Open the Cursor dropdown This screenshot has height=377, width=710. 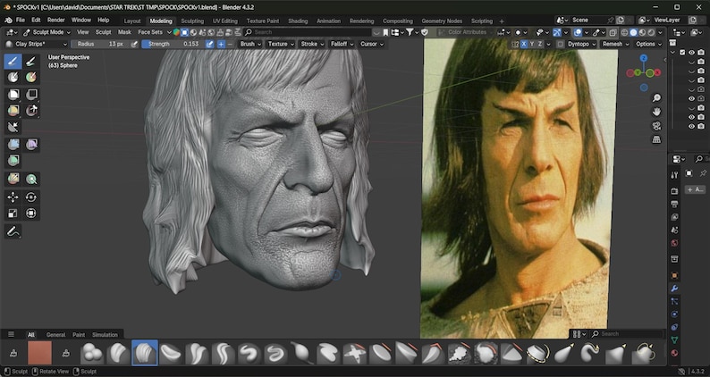click(372, 44)
